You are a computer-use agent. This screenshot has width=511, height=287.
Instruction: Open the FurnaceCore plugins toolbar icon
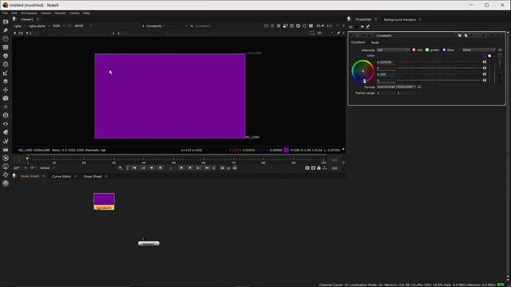6,158
